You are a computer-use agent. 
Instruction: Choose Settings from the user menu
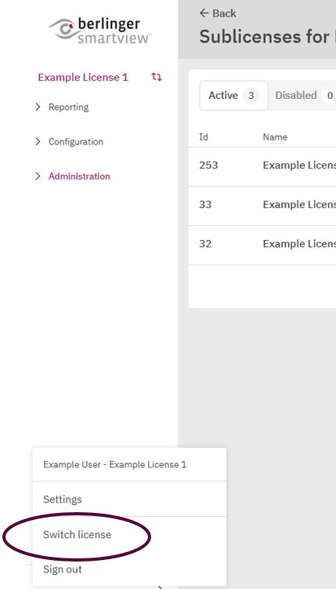click(x=129, y=500)
